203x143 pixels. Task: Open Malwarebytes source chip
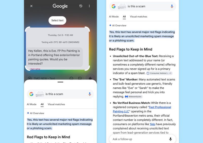pos(133,97)
